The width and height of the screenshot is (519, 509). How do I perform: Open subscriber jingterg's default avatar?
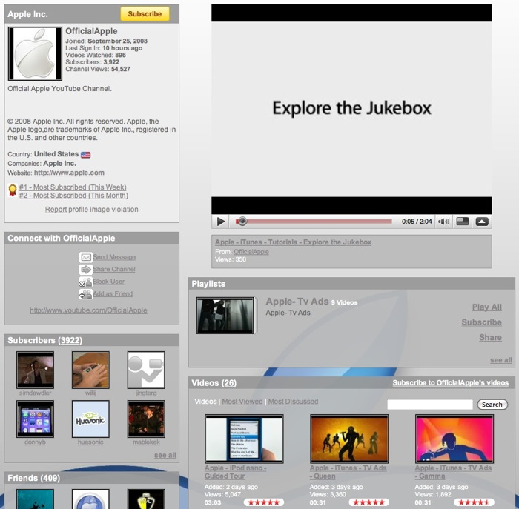coord(146,370)
